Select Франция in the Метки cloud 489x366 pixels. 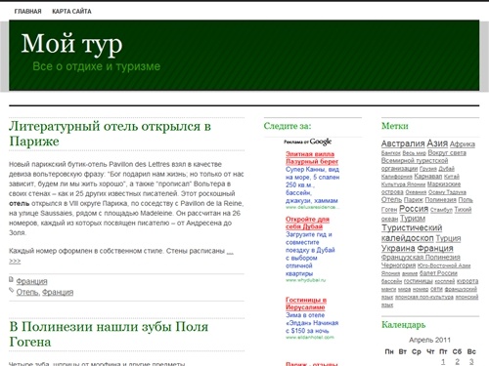(x=435, y=248)
